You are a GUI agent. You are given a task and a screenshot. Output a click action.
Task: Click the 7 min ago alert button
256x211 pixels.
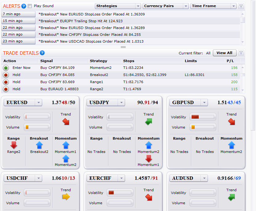click(x=18, y=14)
